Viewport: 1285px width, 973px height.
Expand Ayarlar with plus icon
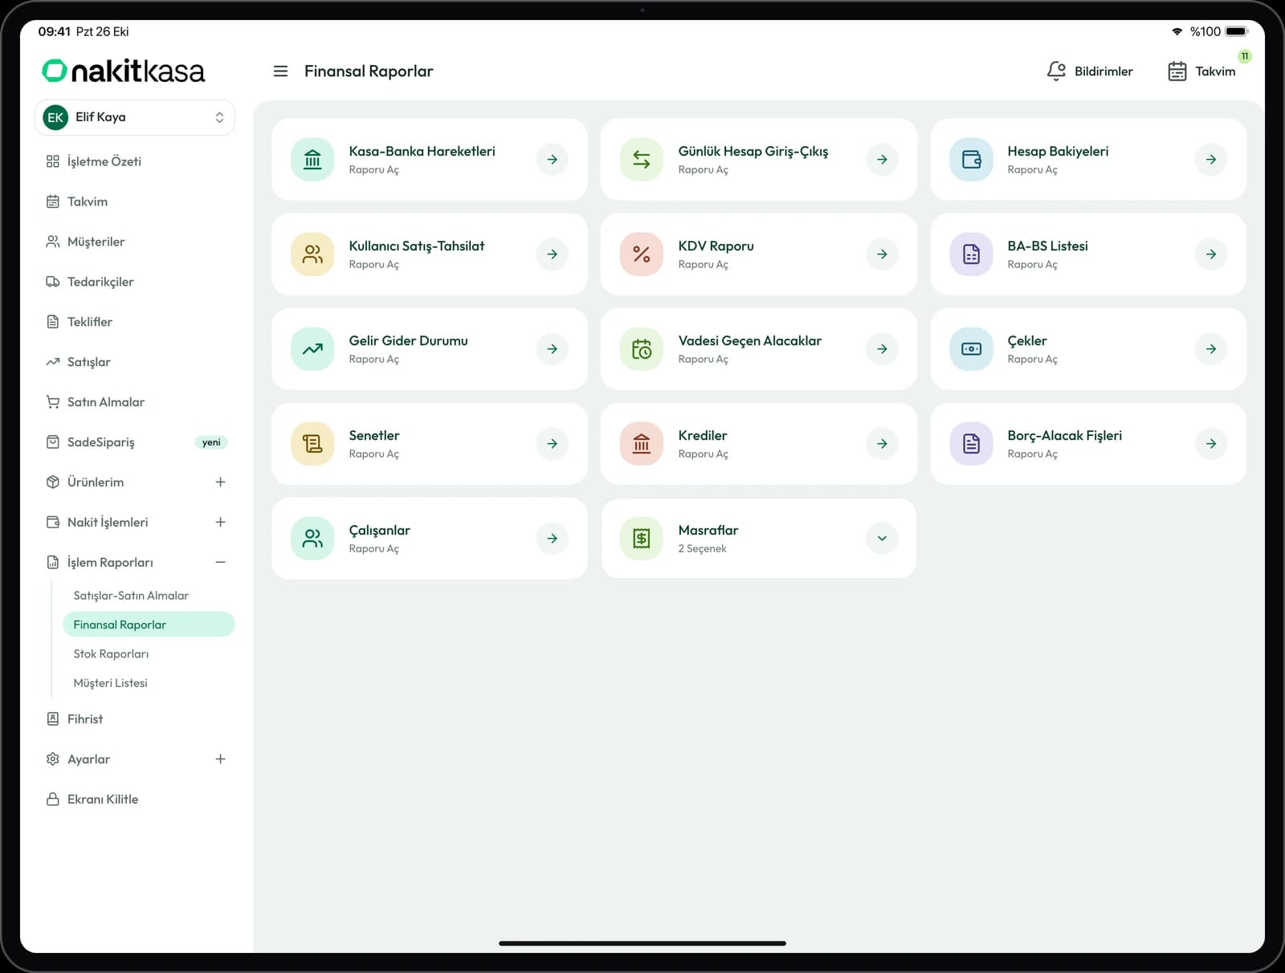[x=220, y=759]
